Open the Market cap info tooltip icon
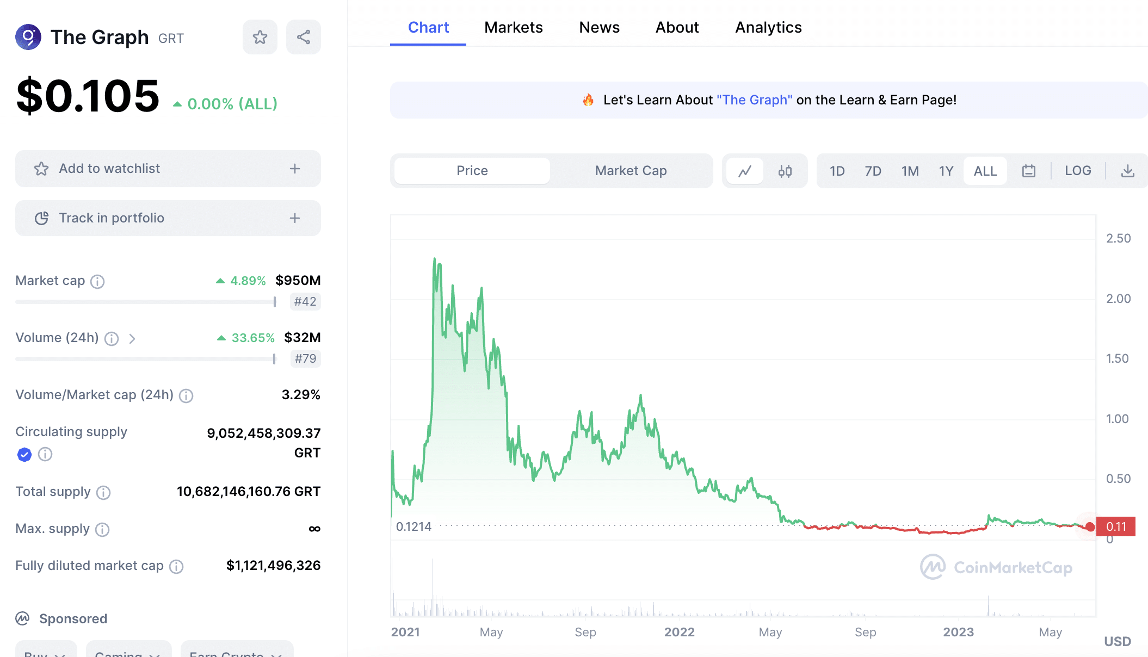 pyautogui.click(x=97, y=281)
